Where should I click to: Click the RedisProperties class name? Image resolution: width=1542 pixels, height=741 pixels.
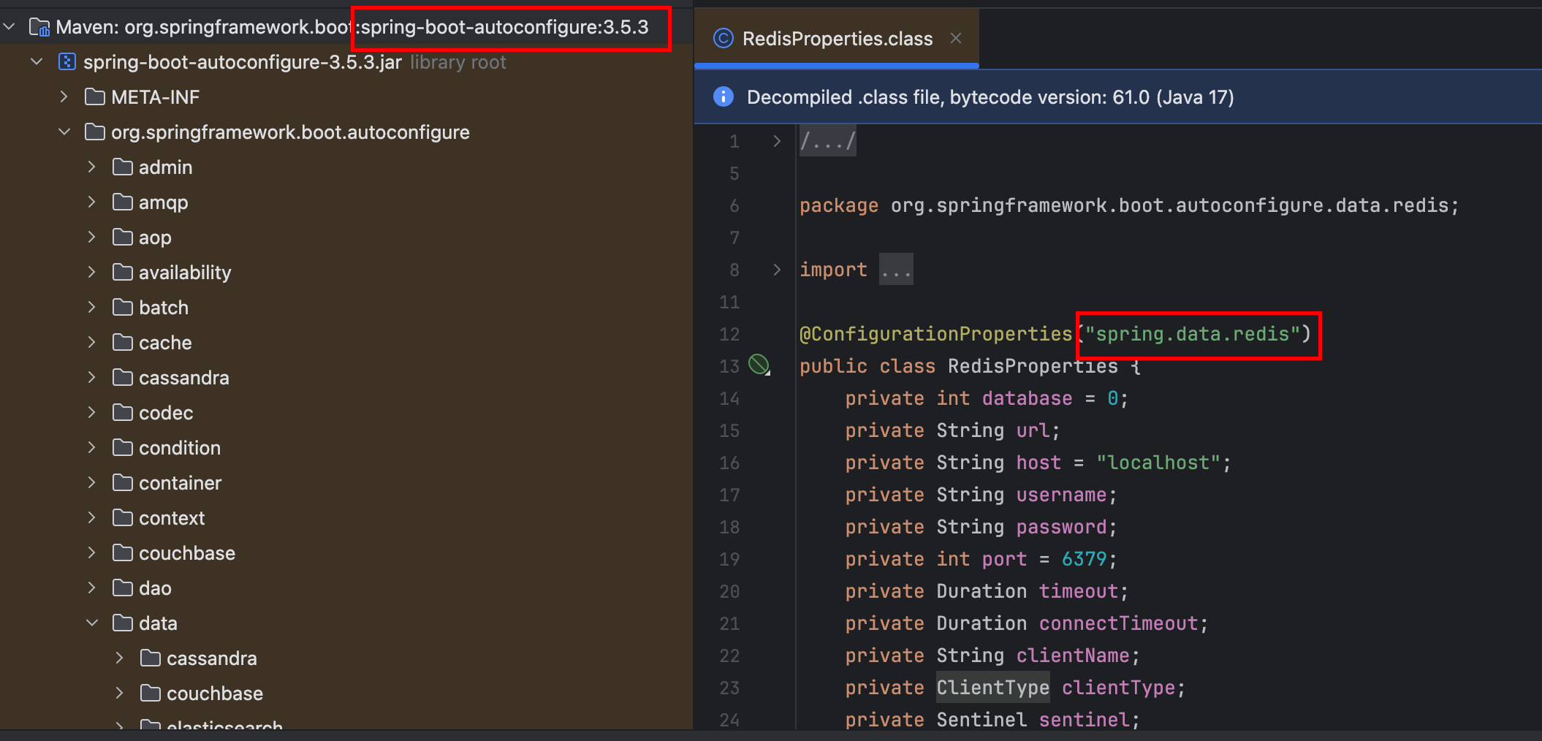click(x=1033, y=366)
